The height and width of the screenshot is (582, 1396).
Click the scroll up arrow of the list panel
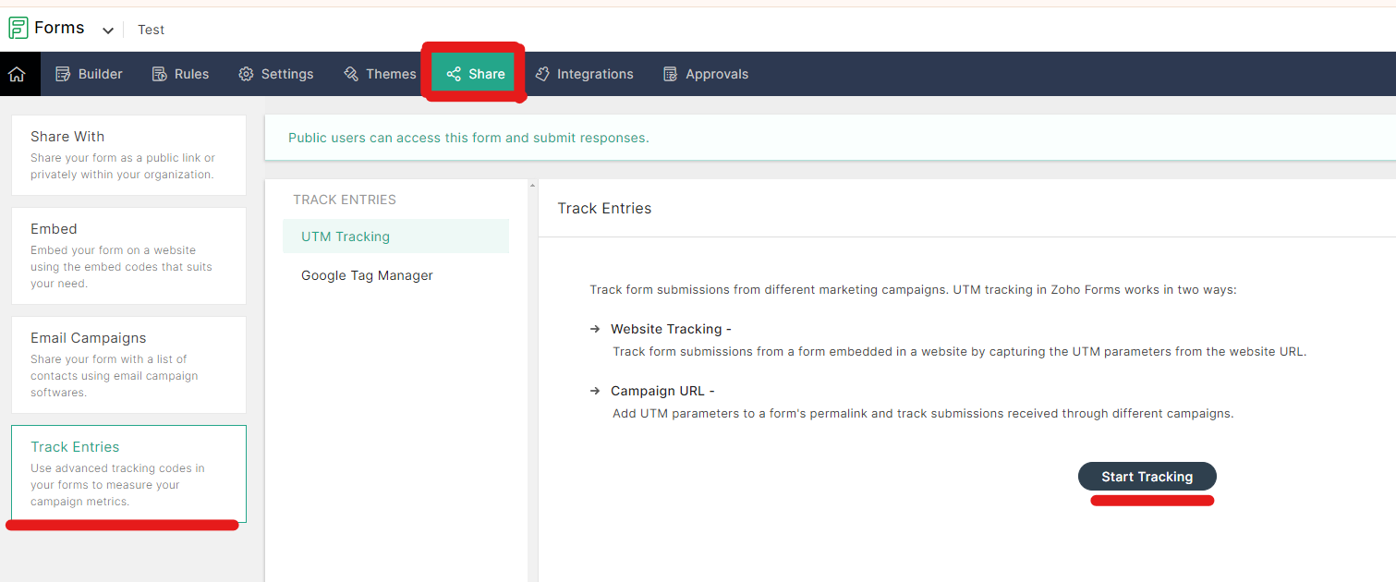tap(531, 186)
